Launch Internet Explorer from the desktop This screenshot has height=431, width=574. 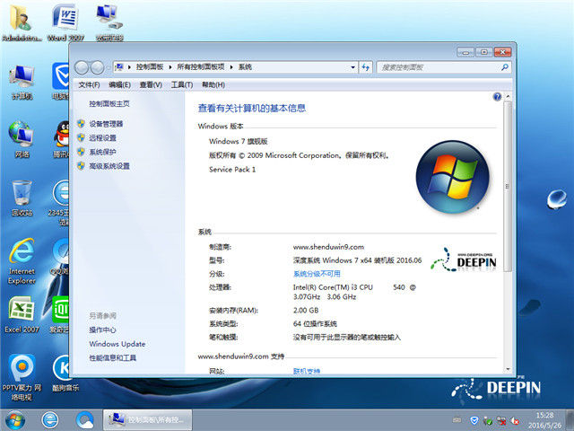point(21,256)
